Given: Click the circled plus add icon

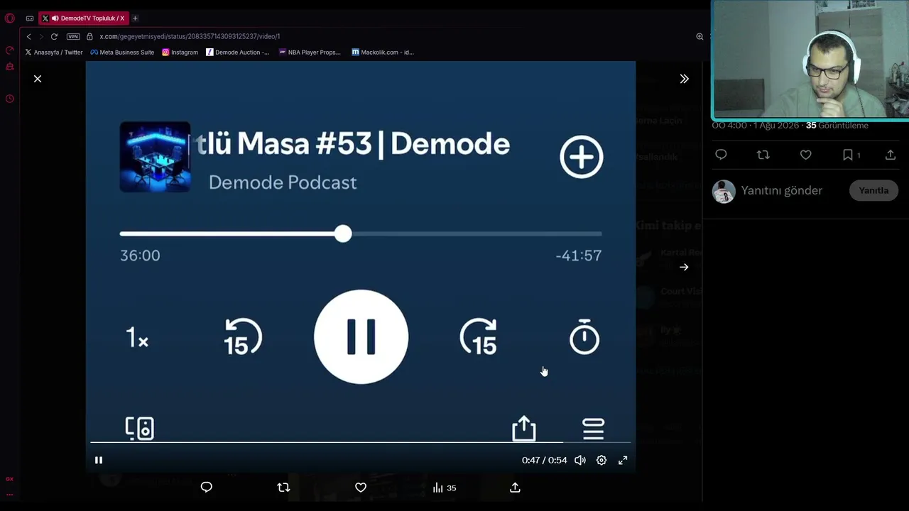Looking at the screenshot, I should (x=582, y=157).
